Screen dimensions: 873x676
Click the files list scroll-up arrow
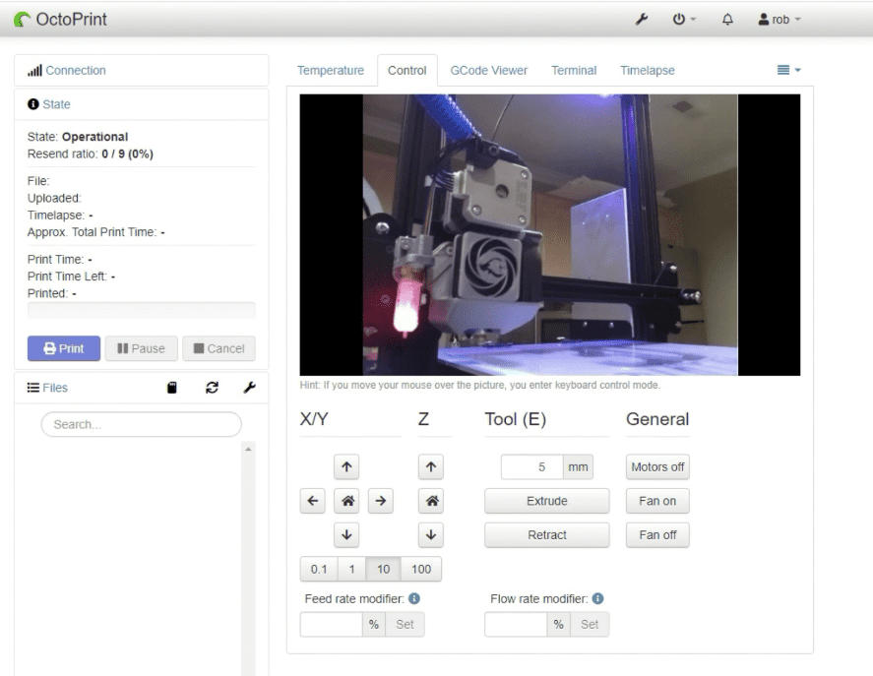[x=248, y=449]
